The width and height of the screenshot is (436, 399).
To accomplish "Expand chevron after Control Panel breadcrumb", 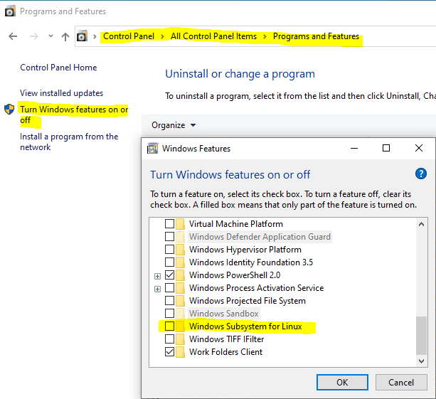I will click(x=162, y=36).
